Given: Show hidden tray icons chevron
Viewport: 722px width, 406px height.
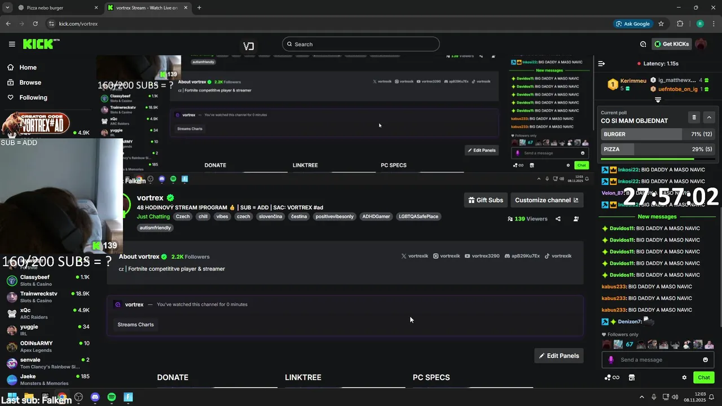Looking at the screenshot, I should click(x=641, y=397).
